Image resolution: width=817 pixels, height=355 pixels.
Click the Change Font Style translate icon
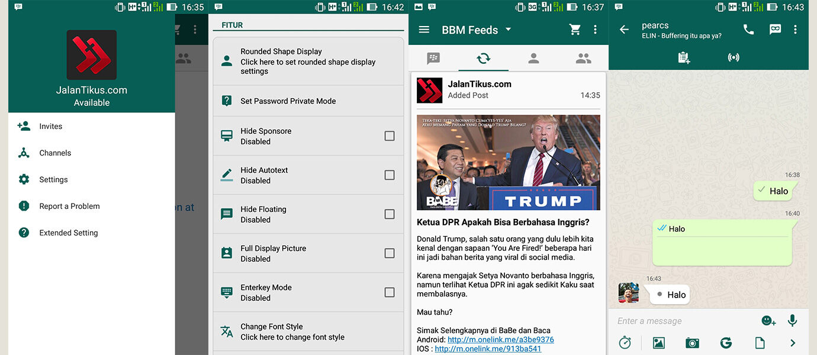coord(227,331)
